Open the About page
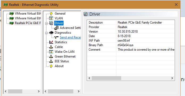The height and width of the screenshot is (96, 185). click(x=59, y=66)
